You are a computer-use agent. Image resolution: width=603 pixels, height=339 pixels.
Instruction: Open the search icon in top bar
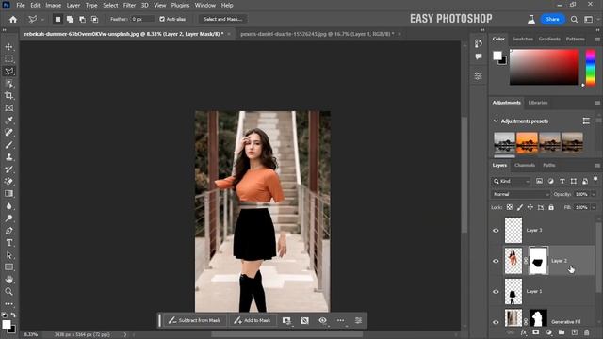(x=574, y=19)
